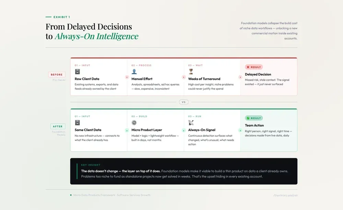Click the file cabinet icon above Same Client Data
Image resolution: width=343 pixels, height=210 pixels.
coord(77,122)
